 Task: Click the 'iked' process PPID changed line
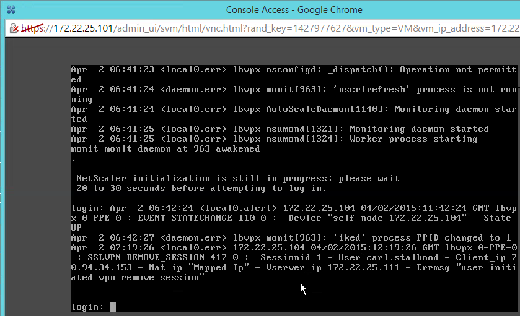[291, 237]
